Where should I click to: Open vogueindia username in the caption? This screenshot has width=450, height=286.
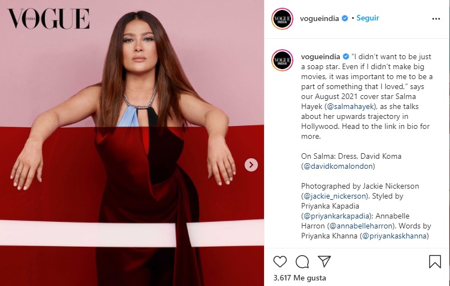[320, 56]
